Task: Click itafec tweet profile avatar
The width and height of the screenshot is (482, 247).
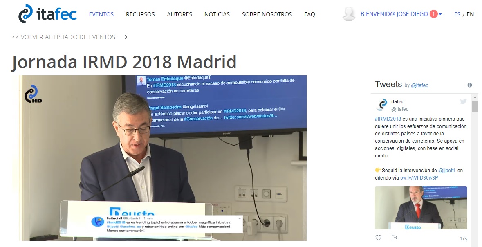Action: 382,105
